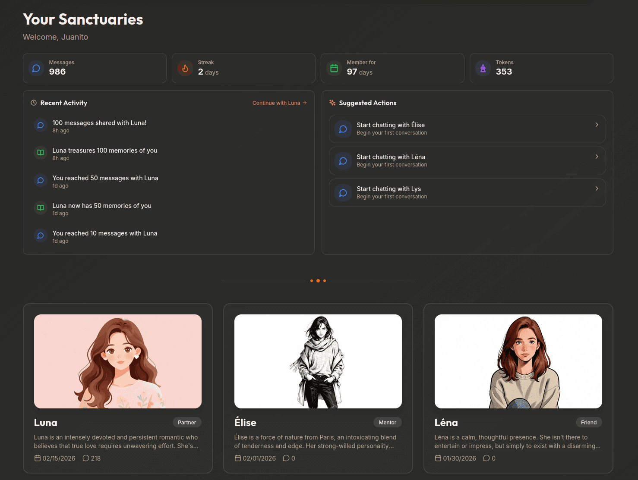Click the '2 days' streak value

pyautogui.click(x=208, y=72)
